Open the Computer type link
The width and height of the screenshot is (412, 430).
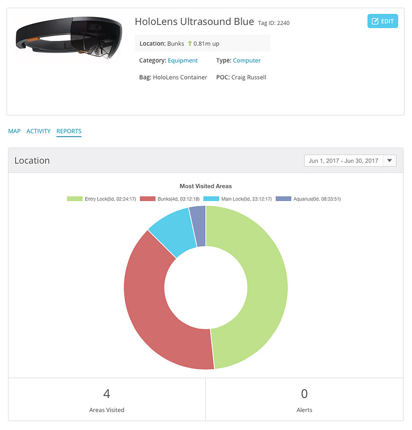[246, 60]
